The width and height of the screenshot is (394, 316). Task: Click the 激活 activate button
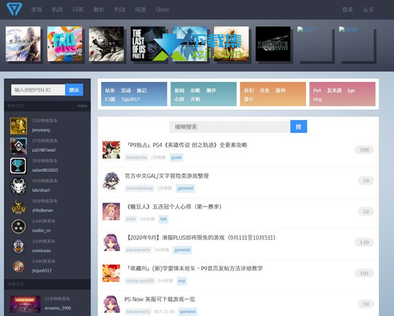pos(74,90)
